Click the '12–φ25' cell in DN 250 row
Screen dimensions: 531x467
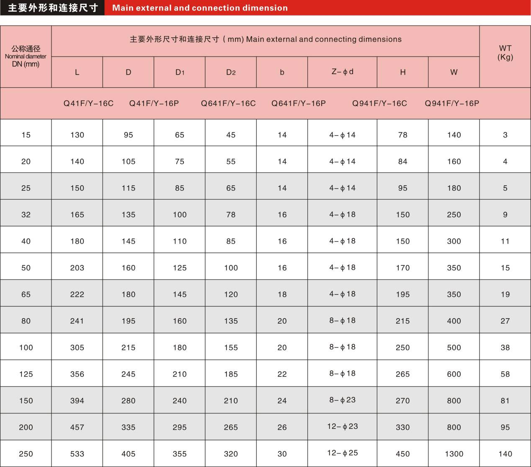342,453
